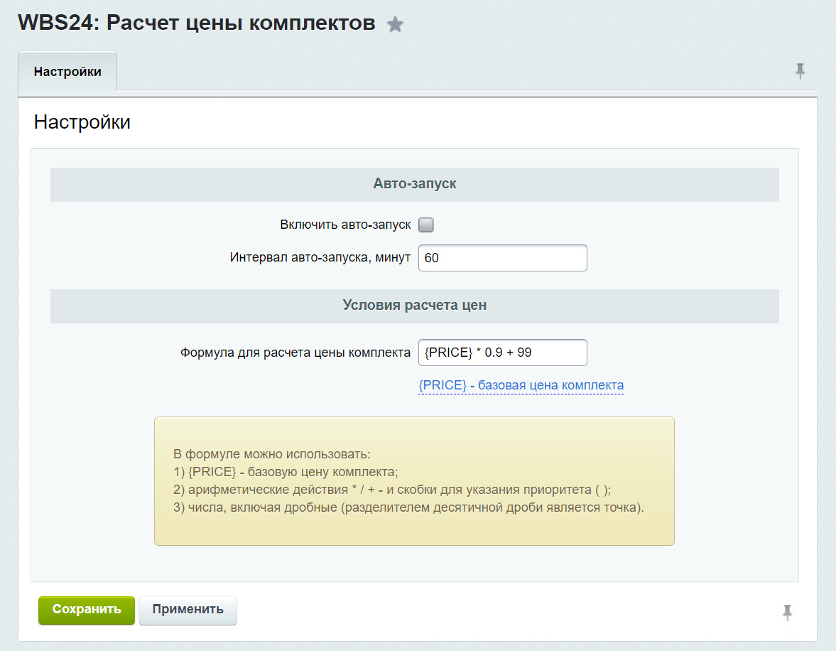Image resolution: width=836 pixels, height=651 pixels.
Task: Click the 'Авто-запуск' section header
Action: click(x=414, y=184)
